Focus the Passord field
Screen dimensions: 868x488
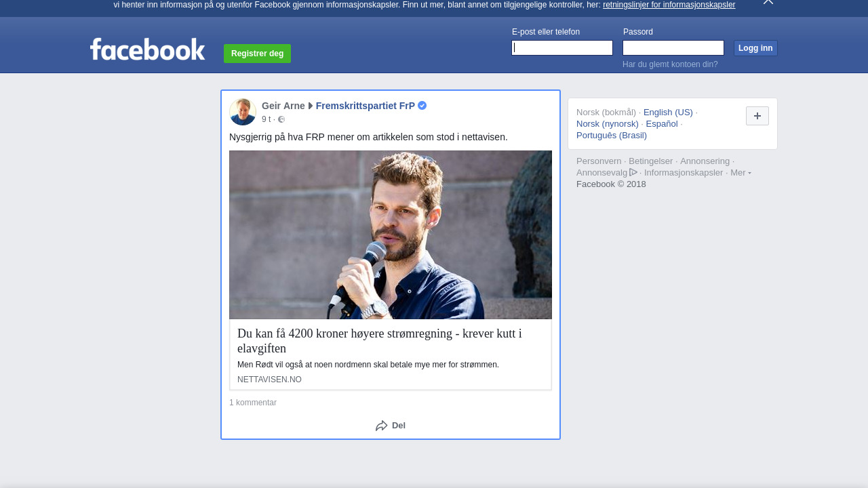coord(673,47)
